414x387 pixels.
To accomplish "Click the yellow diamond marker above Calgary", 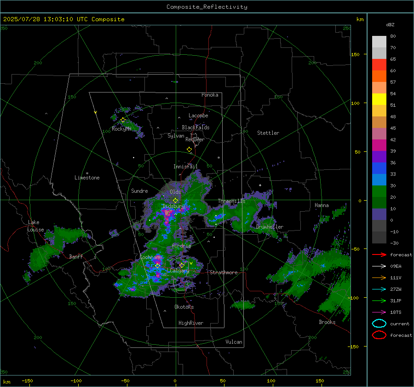I will click(x=182, y=265).
